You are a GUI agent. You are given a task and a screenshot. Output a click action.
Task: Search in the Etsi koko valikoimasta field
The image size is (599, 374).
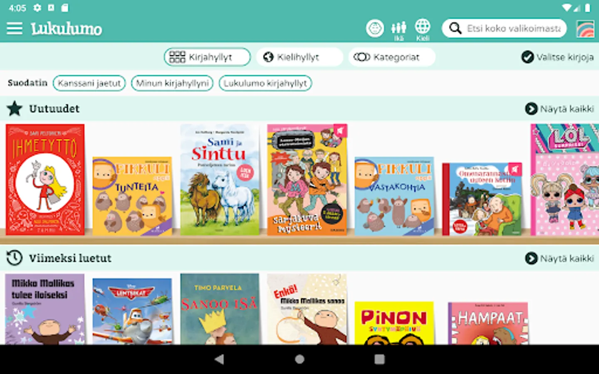tap(504, 28)
